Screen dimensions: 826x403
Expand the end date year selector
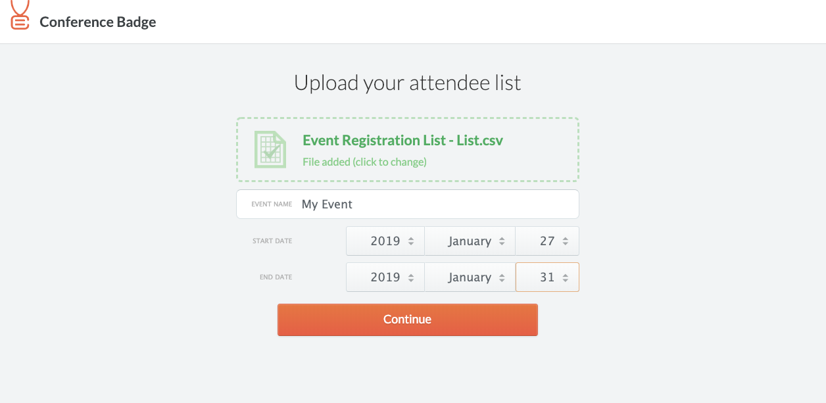(385, 277)
